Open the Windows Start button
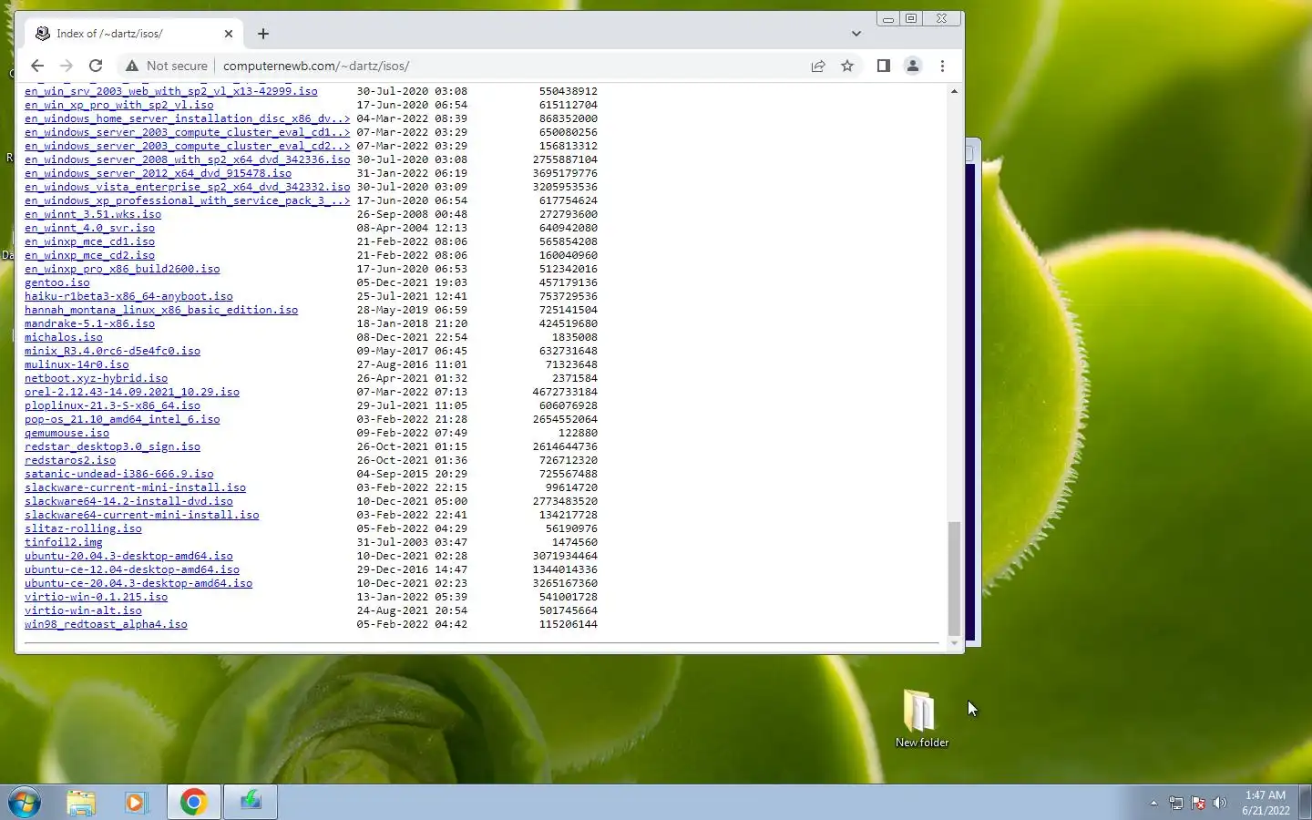 (25, 803)
